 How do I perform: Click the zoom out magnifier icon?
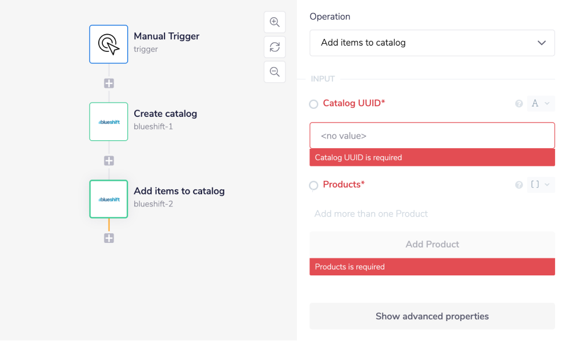(275, 72)
